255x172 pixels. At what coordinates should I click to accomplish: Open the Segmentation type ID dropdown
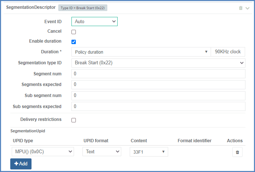click(158, 63)
